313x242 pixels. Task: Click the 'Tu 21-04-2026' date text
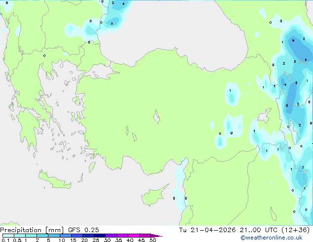(207, 230)
